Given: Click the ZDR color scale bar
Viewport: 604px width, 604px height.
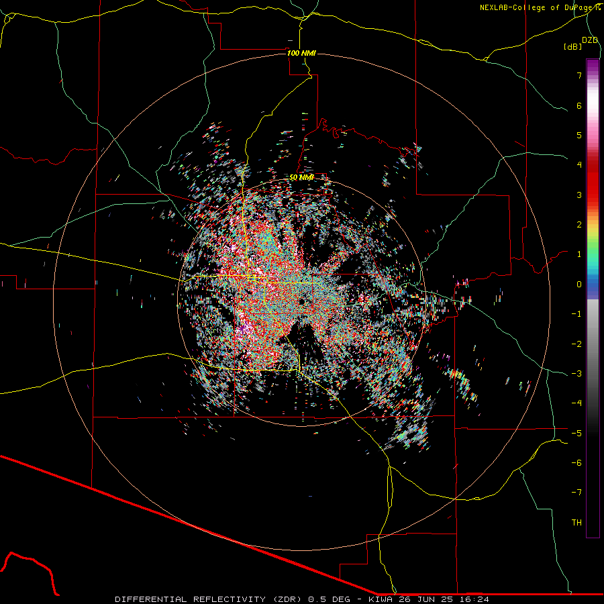Looking at the screenshot, I should pyautogui.click(x=593, y=299).
